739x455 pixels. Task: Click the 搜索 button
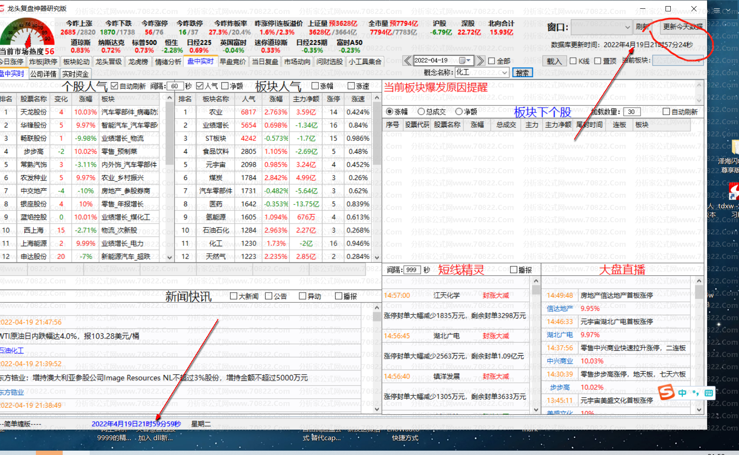(x=522, y=73)
